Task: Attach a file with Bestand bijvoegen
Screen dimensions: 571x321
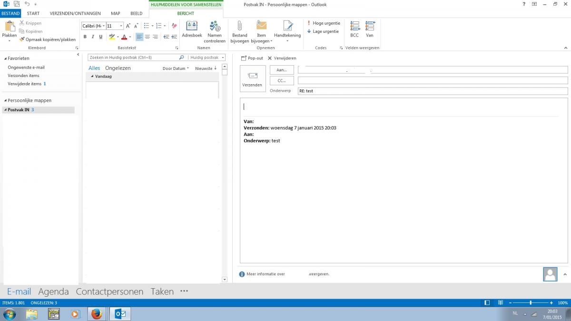Action: (x=240, y=32)
